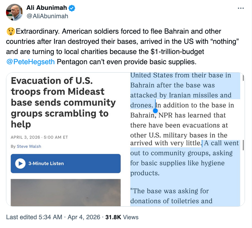The image size is (252, 228).
Task: Click the Ali Abunimah display name
Action: 46,8
